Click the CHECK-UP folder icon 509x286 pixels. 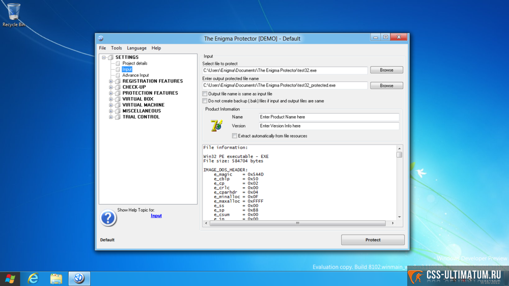pos(118,87)
